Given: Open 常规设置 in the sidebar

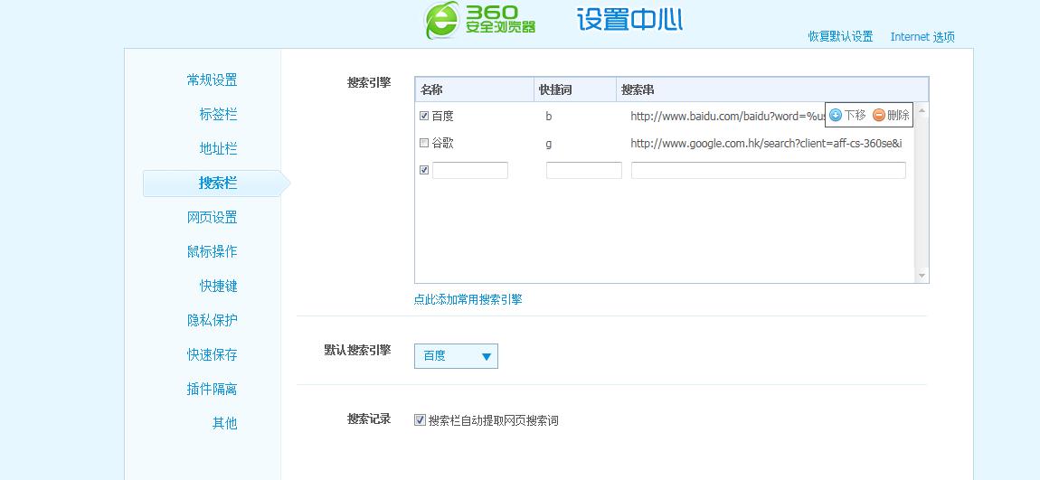Looking at the screenshot, I should pyautogui.click(x=212, y=80).
